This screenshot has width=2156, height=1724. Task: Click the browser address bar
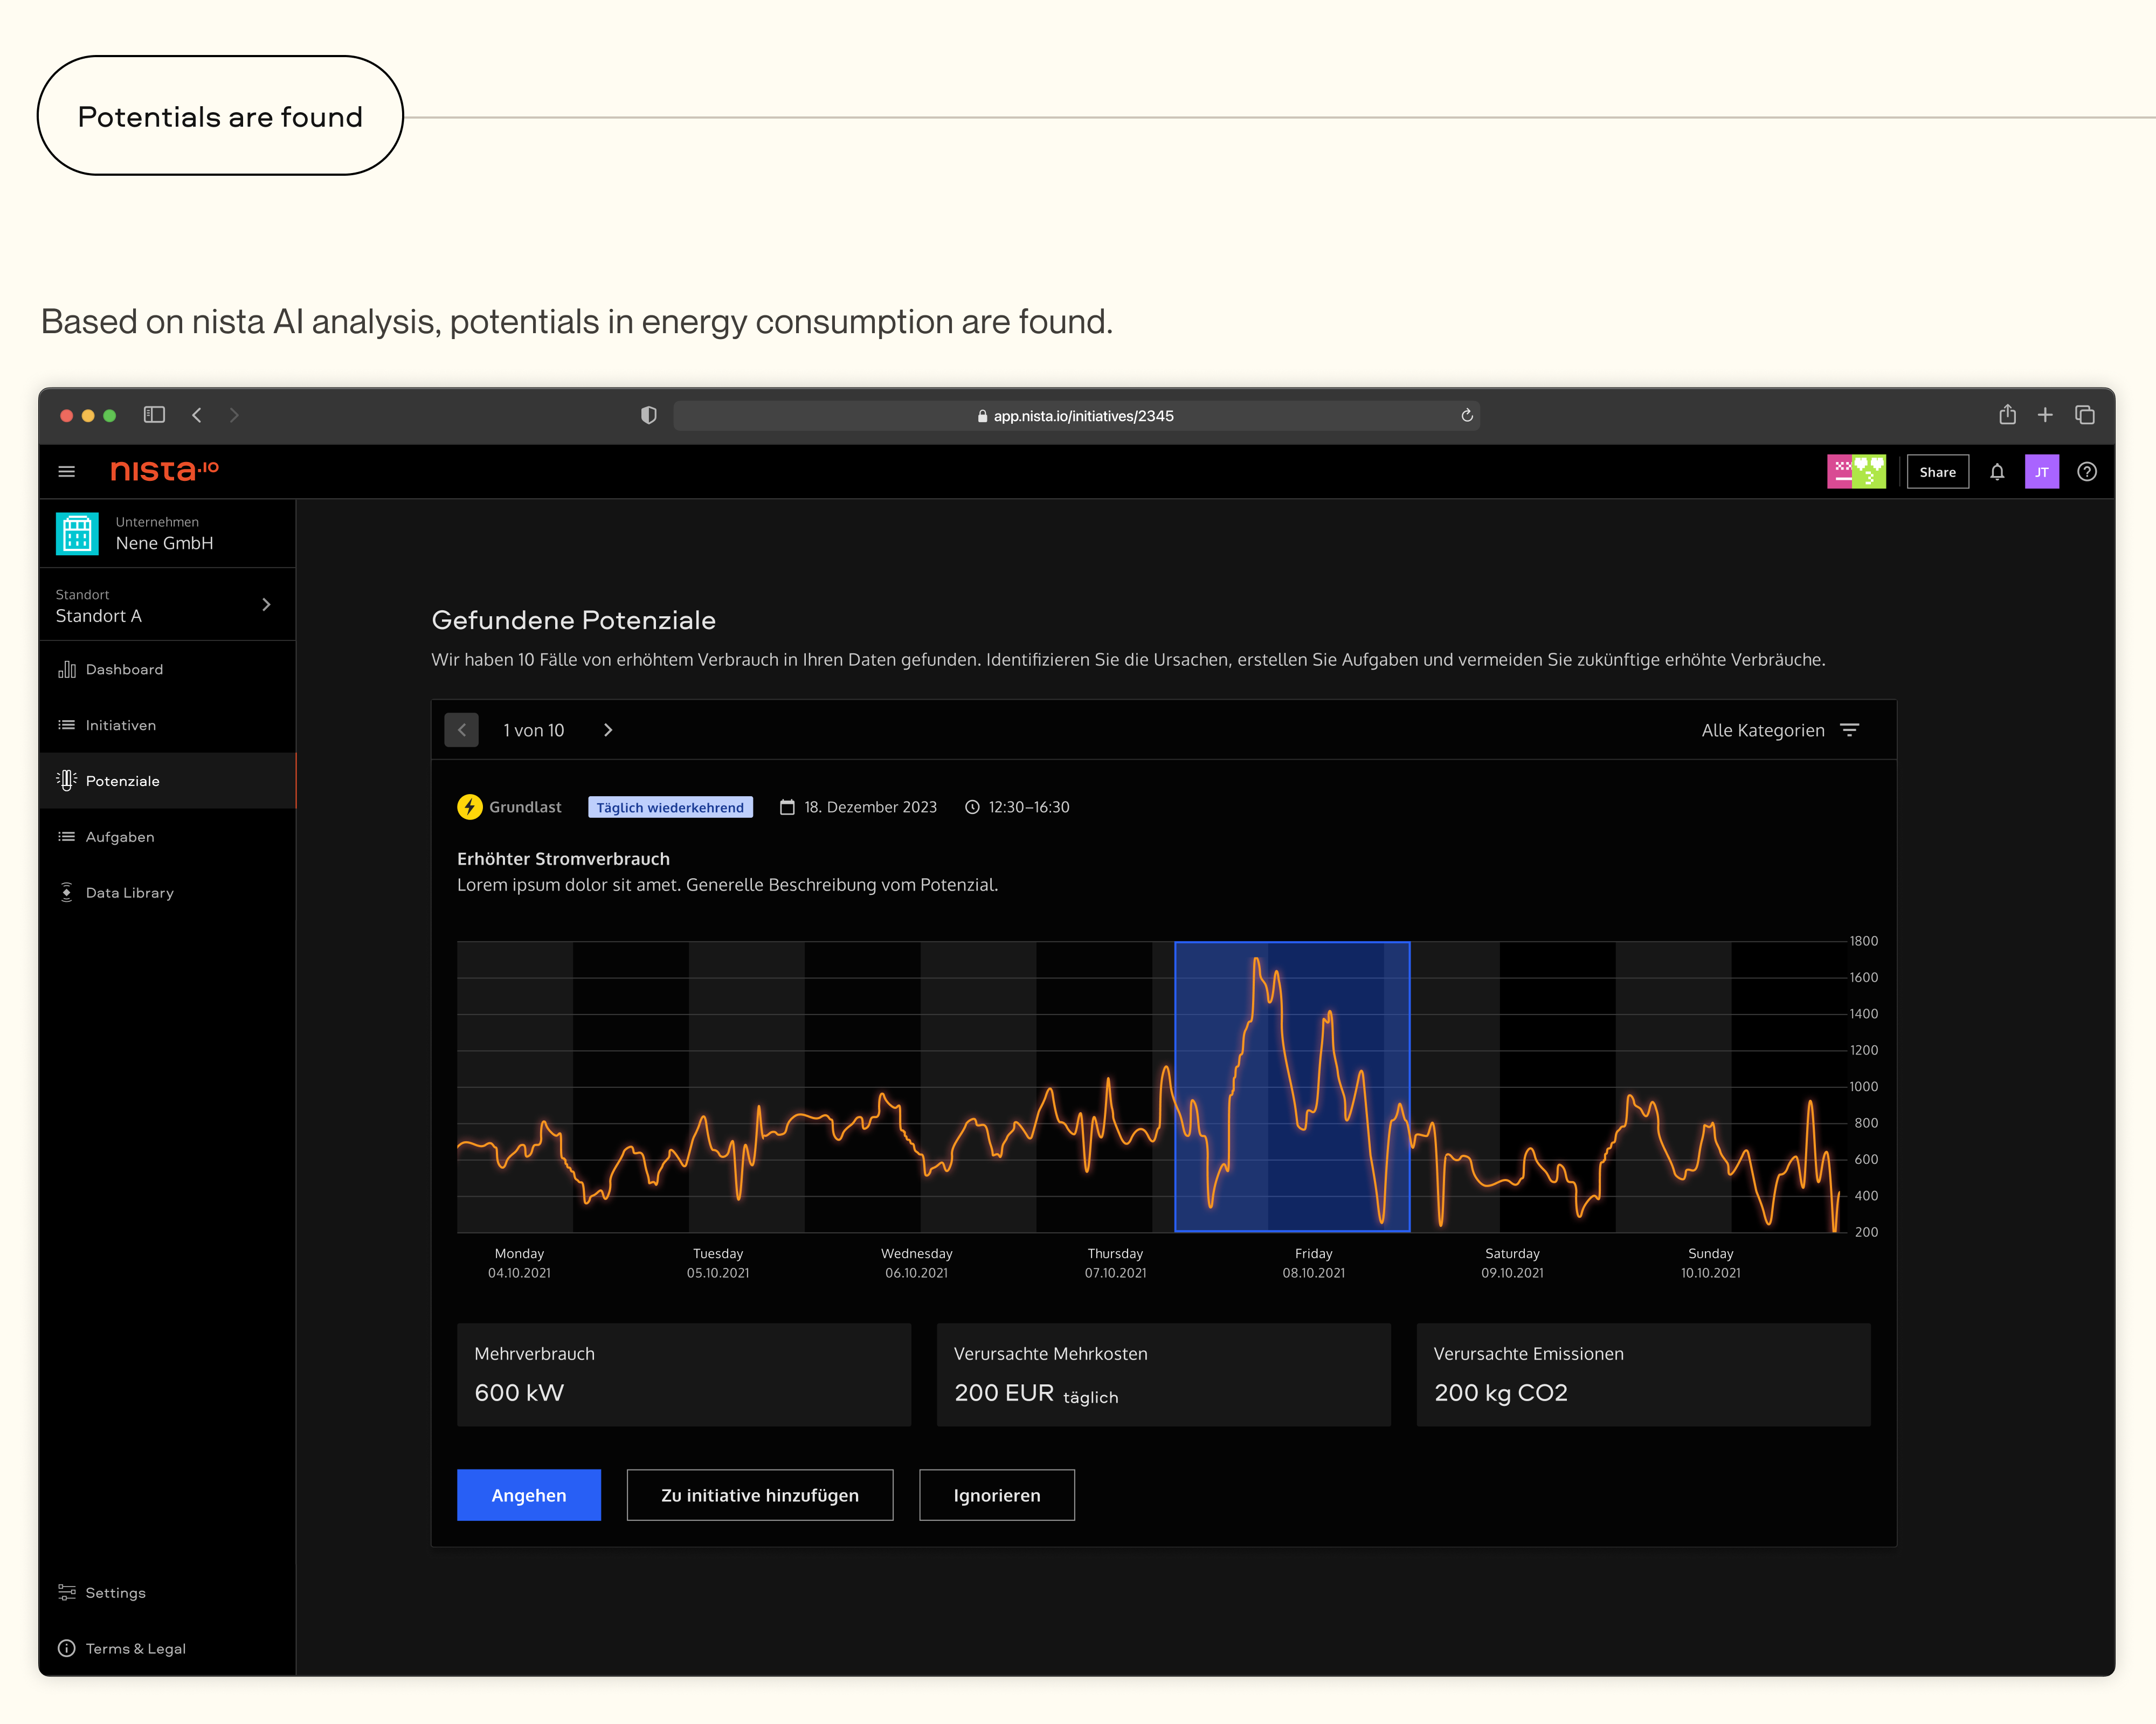tap(1075, 416)
